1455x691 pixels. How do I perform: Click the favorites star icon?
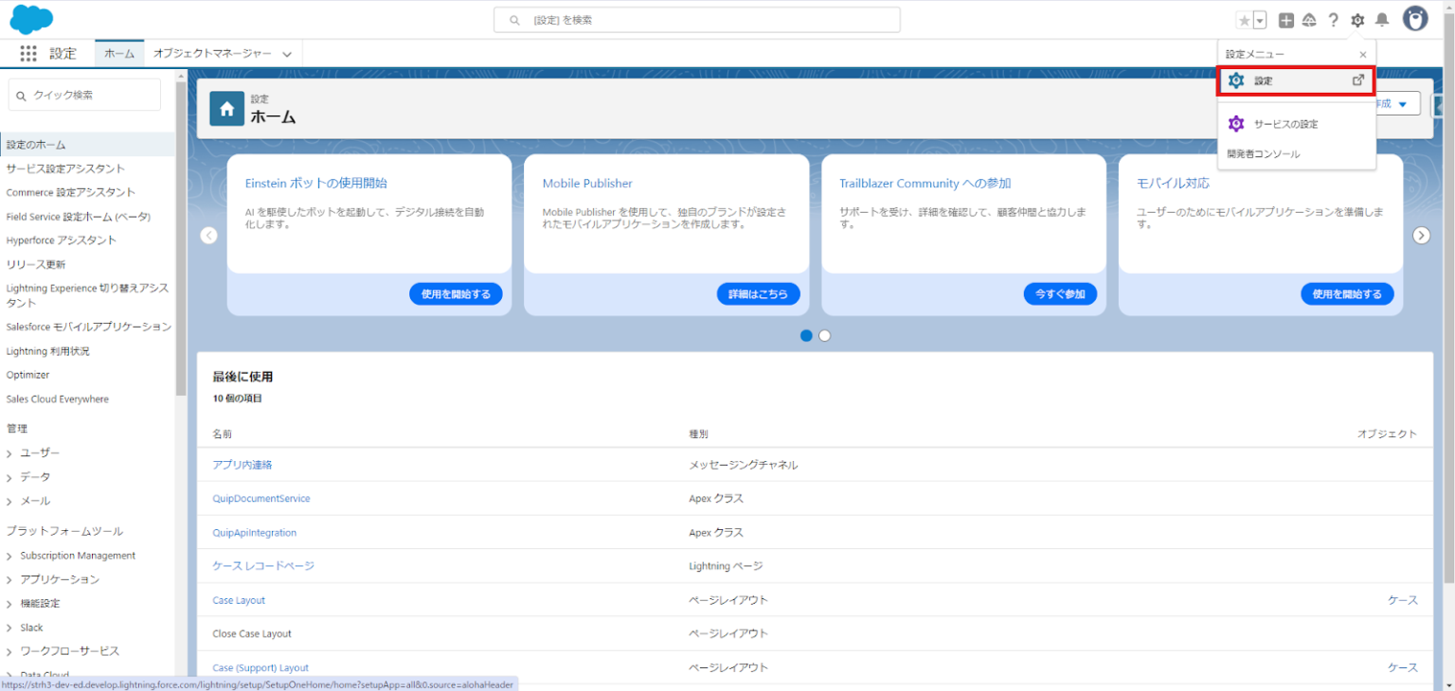(1244, 19)
